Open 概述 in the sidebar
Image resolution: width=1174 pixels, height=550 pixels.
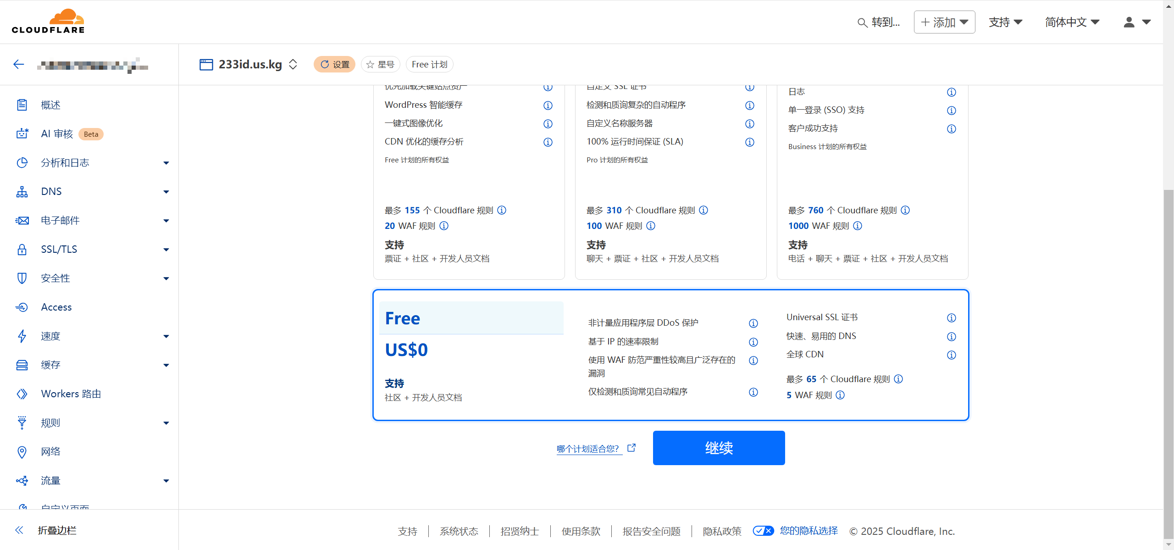tap(50, 105)
